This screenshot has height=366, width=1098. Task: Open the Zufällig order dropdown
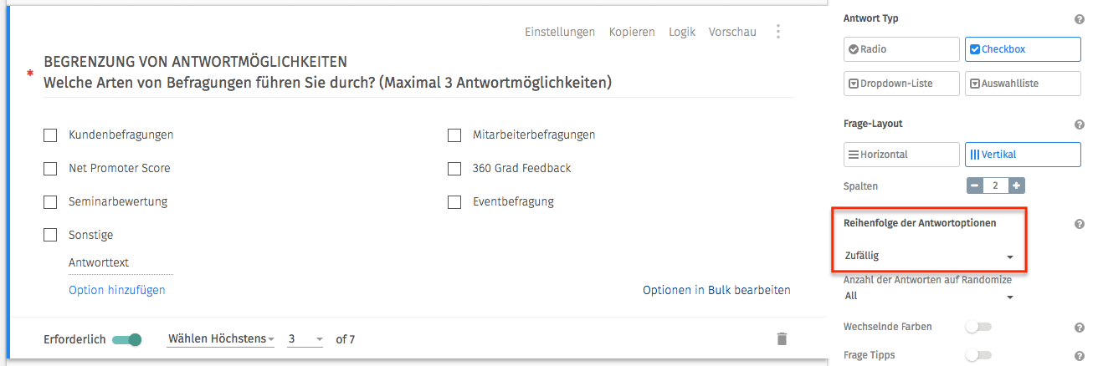point(928,256)
